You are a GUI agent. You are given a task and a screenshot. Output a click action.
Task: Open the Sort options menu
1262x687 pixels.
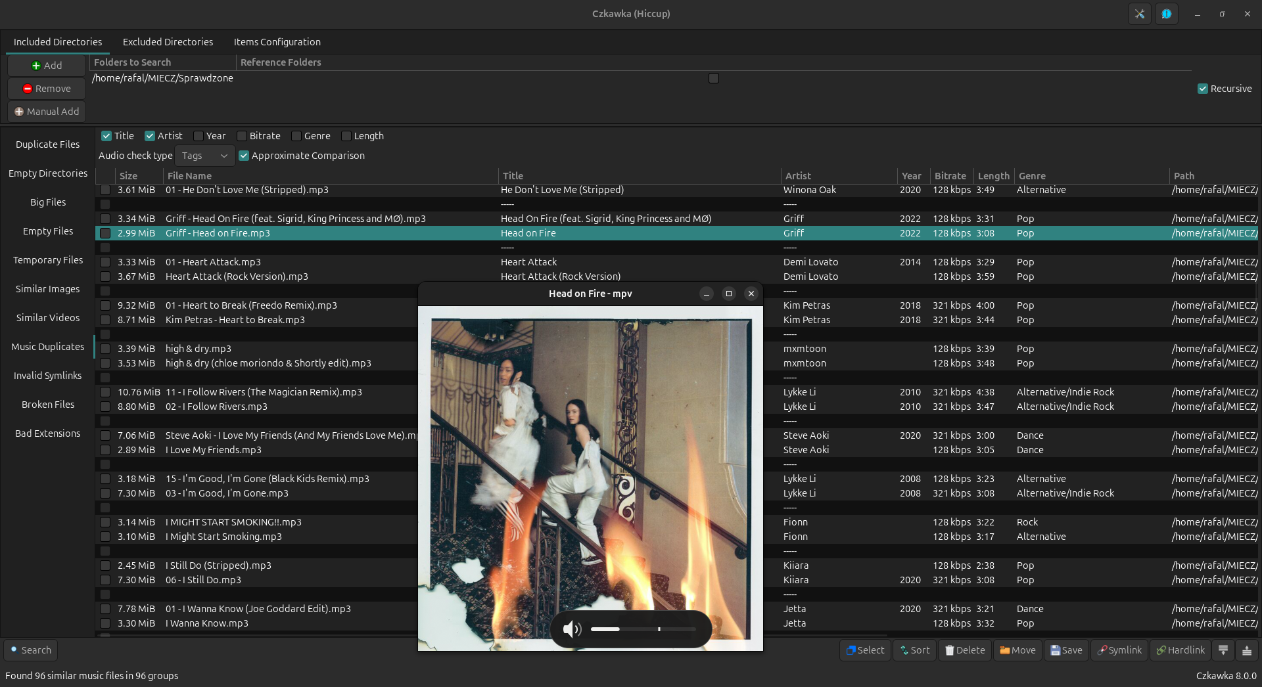(x=914, y=650)
